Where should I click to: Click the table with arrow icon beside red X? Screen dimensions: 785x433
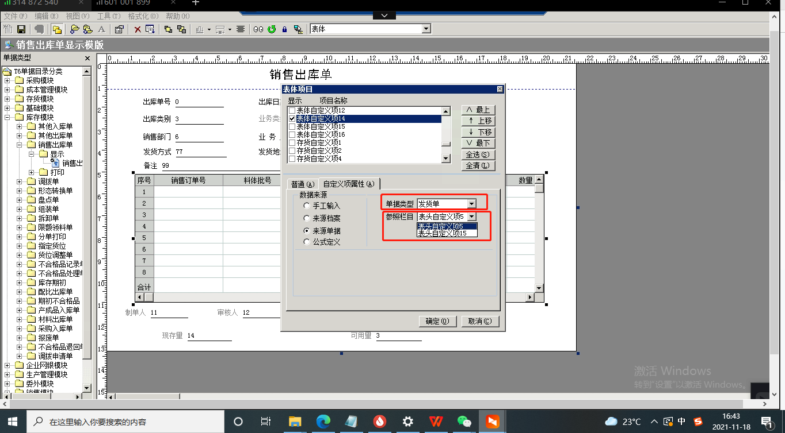click(x=150, y=29)
